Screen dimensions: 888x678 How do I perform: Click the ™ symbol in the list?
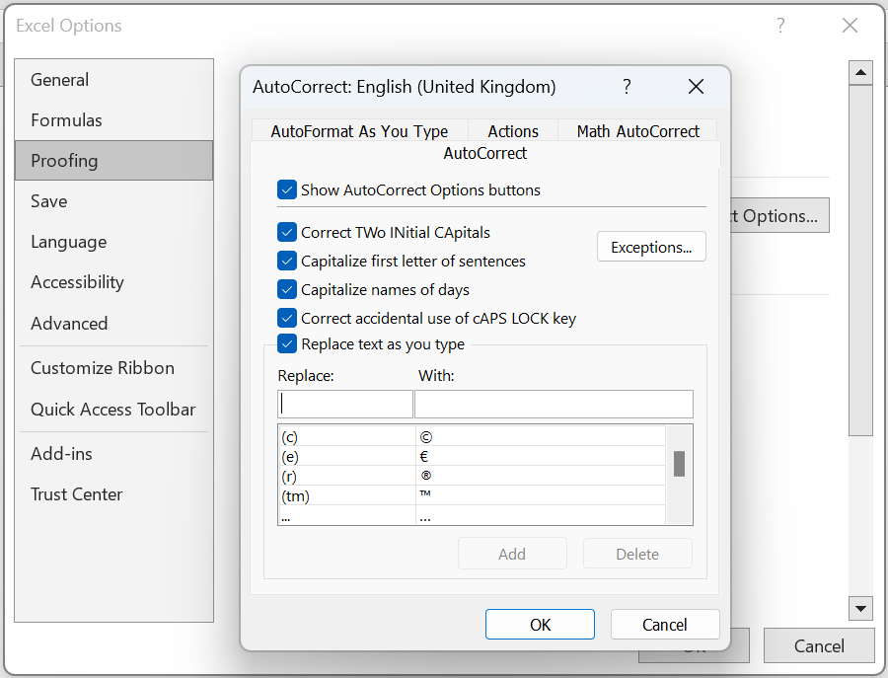pos(425,493)
